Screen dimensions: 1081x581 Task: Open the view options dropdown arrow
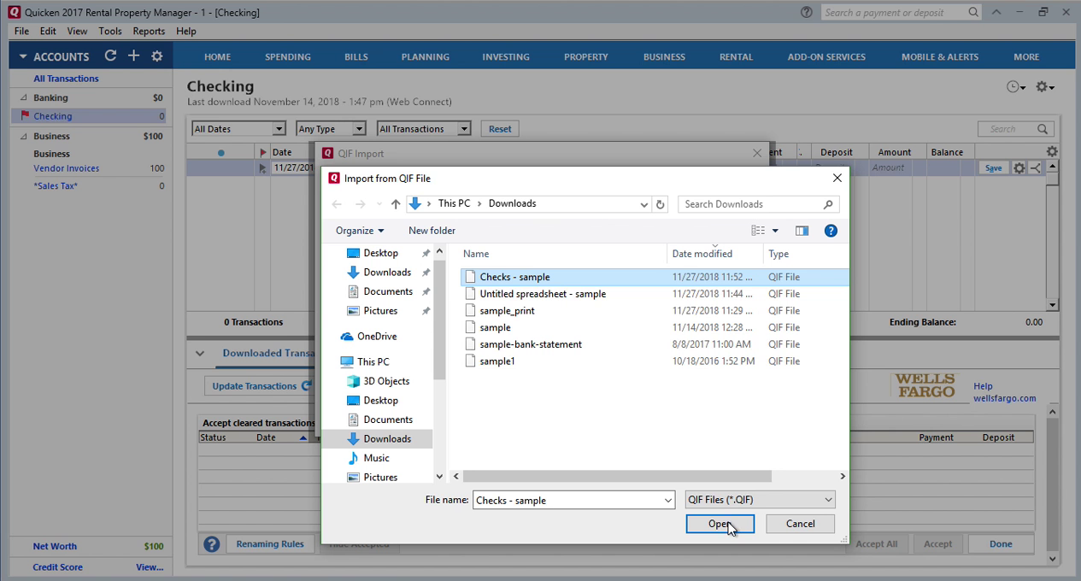coord(775,231)
